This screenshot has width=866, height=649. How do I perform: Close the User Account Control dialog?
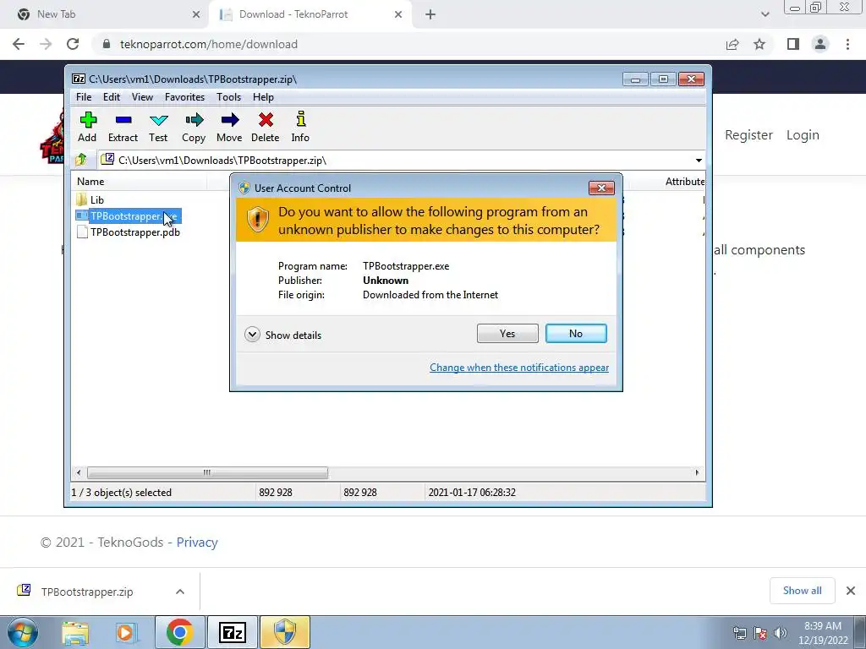point(601,188)
